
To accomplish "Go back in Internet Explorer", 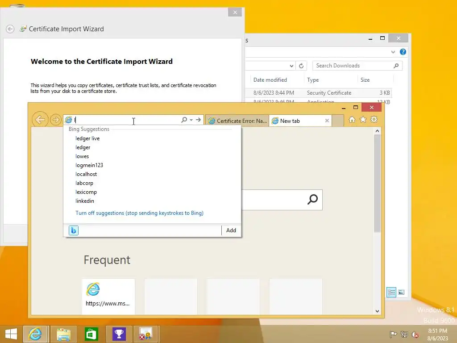I will pyautogui.click(x=40, y=120).
